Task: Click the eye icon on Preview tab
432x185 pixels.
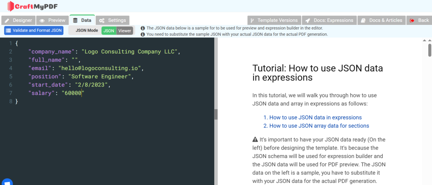Action: tap(42, 20)
